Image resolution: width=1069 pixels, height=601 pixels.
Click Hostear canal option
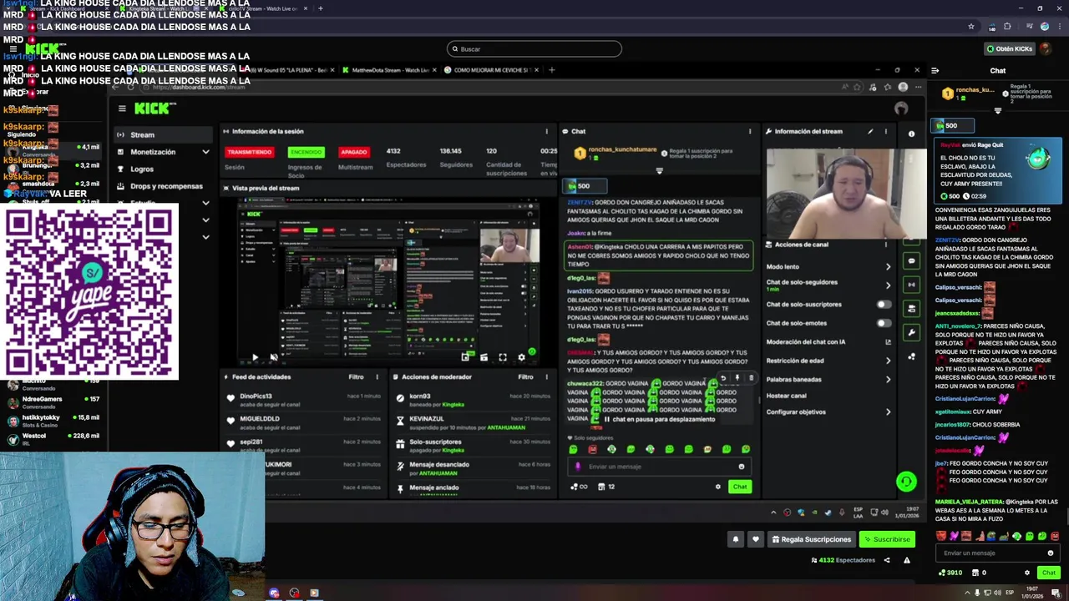point(787,396)
